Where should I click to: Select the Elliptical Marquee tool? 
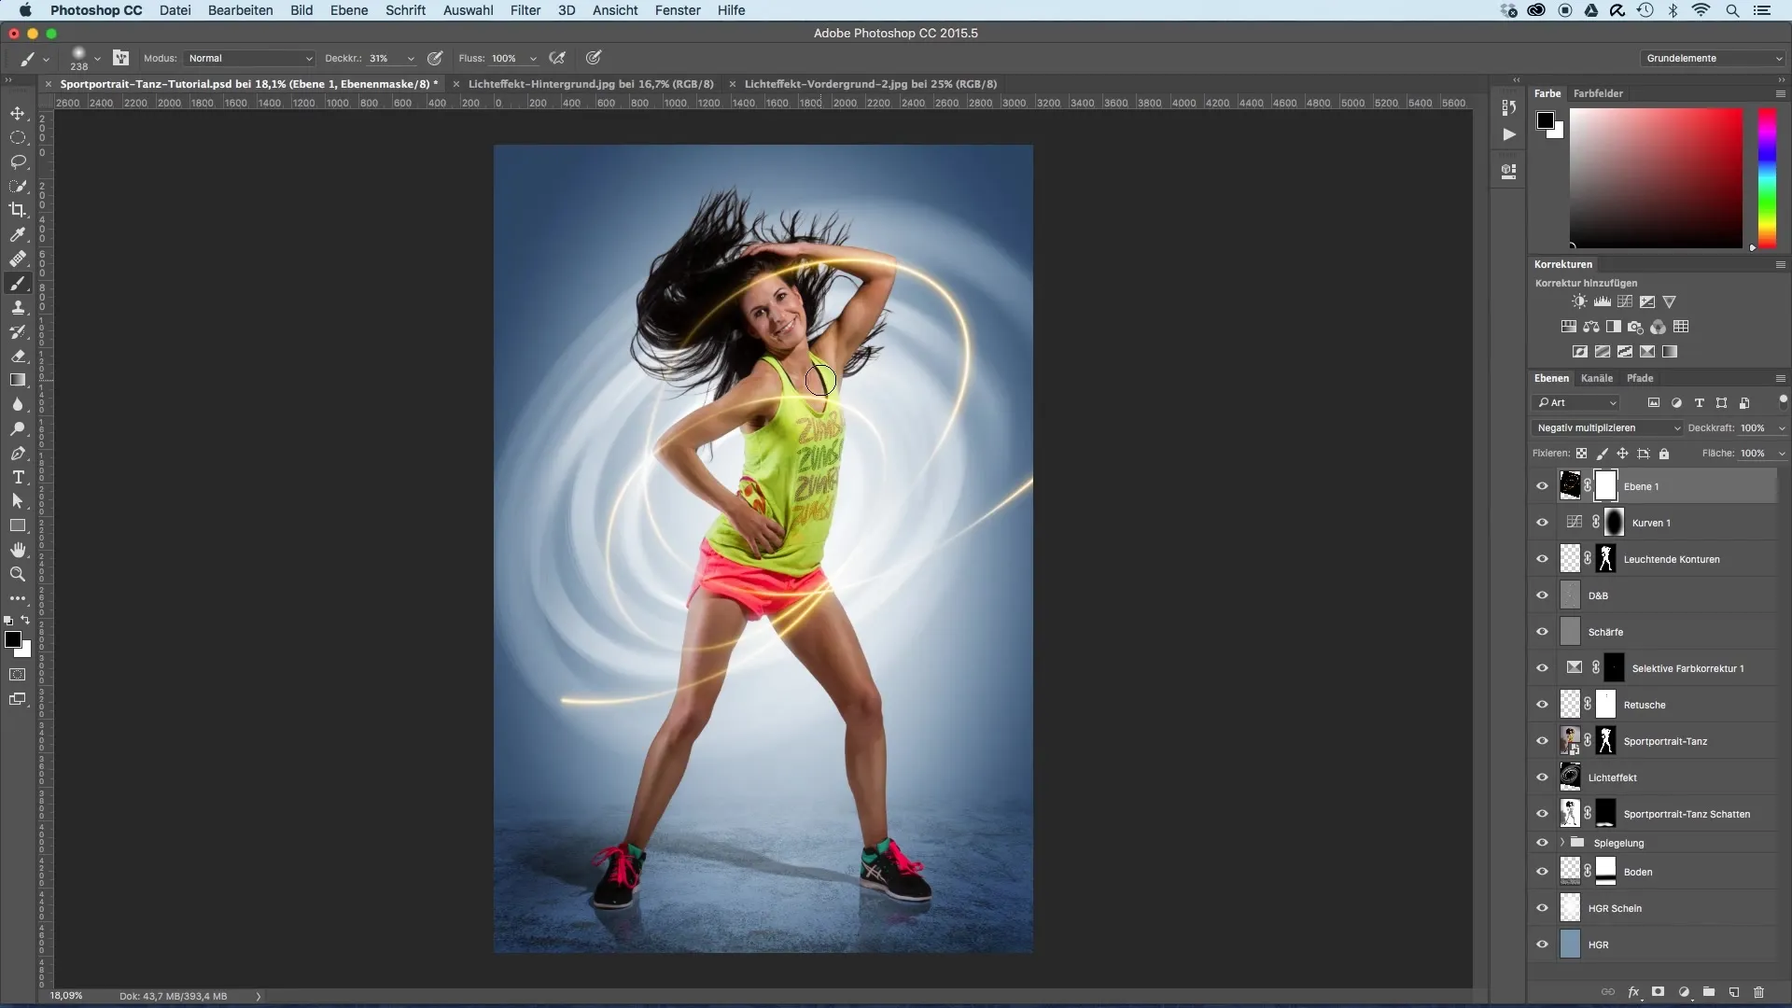(18, 137)
